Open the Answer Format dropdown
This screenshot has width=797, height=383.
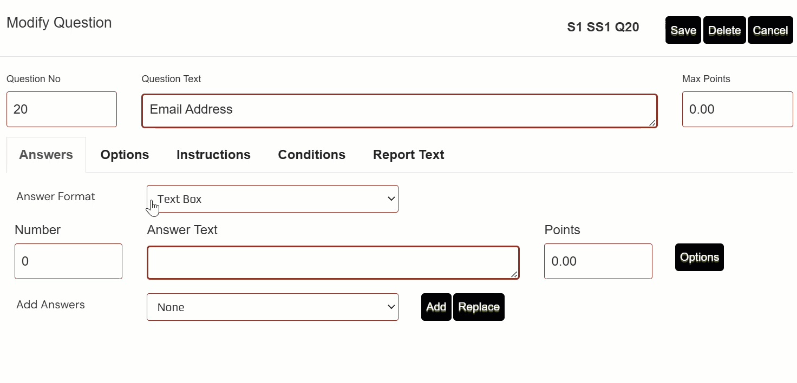(x=272, y=199)
